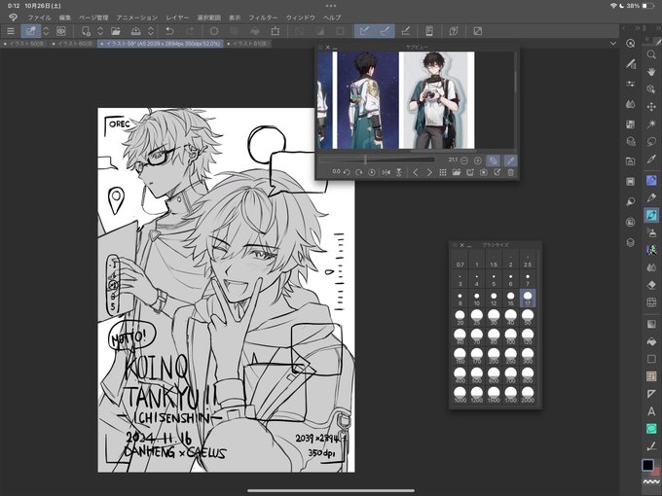
Task: Select the Text tool
Action: (651, 411)
